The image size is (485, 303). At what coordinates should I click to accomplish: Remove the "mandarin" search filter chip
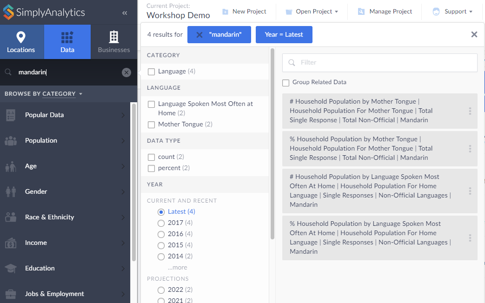199,35
